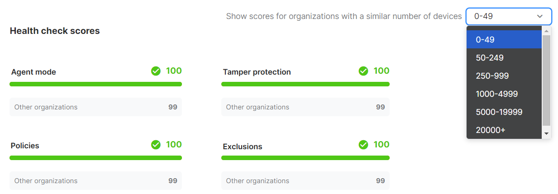
Task: Select the 0-49 devices option
Action: pyautogui.click(x=504, y=39)
